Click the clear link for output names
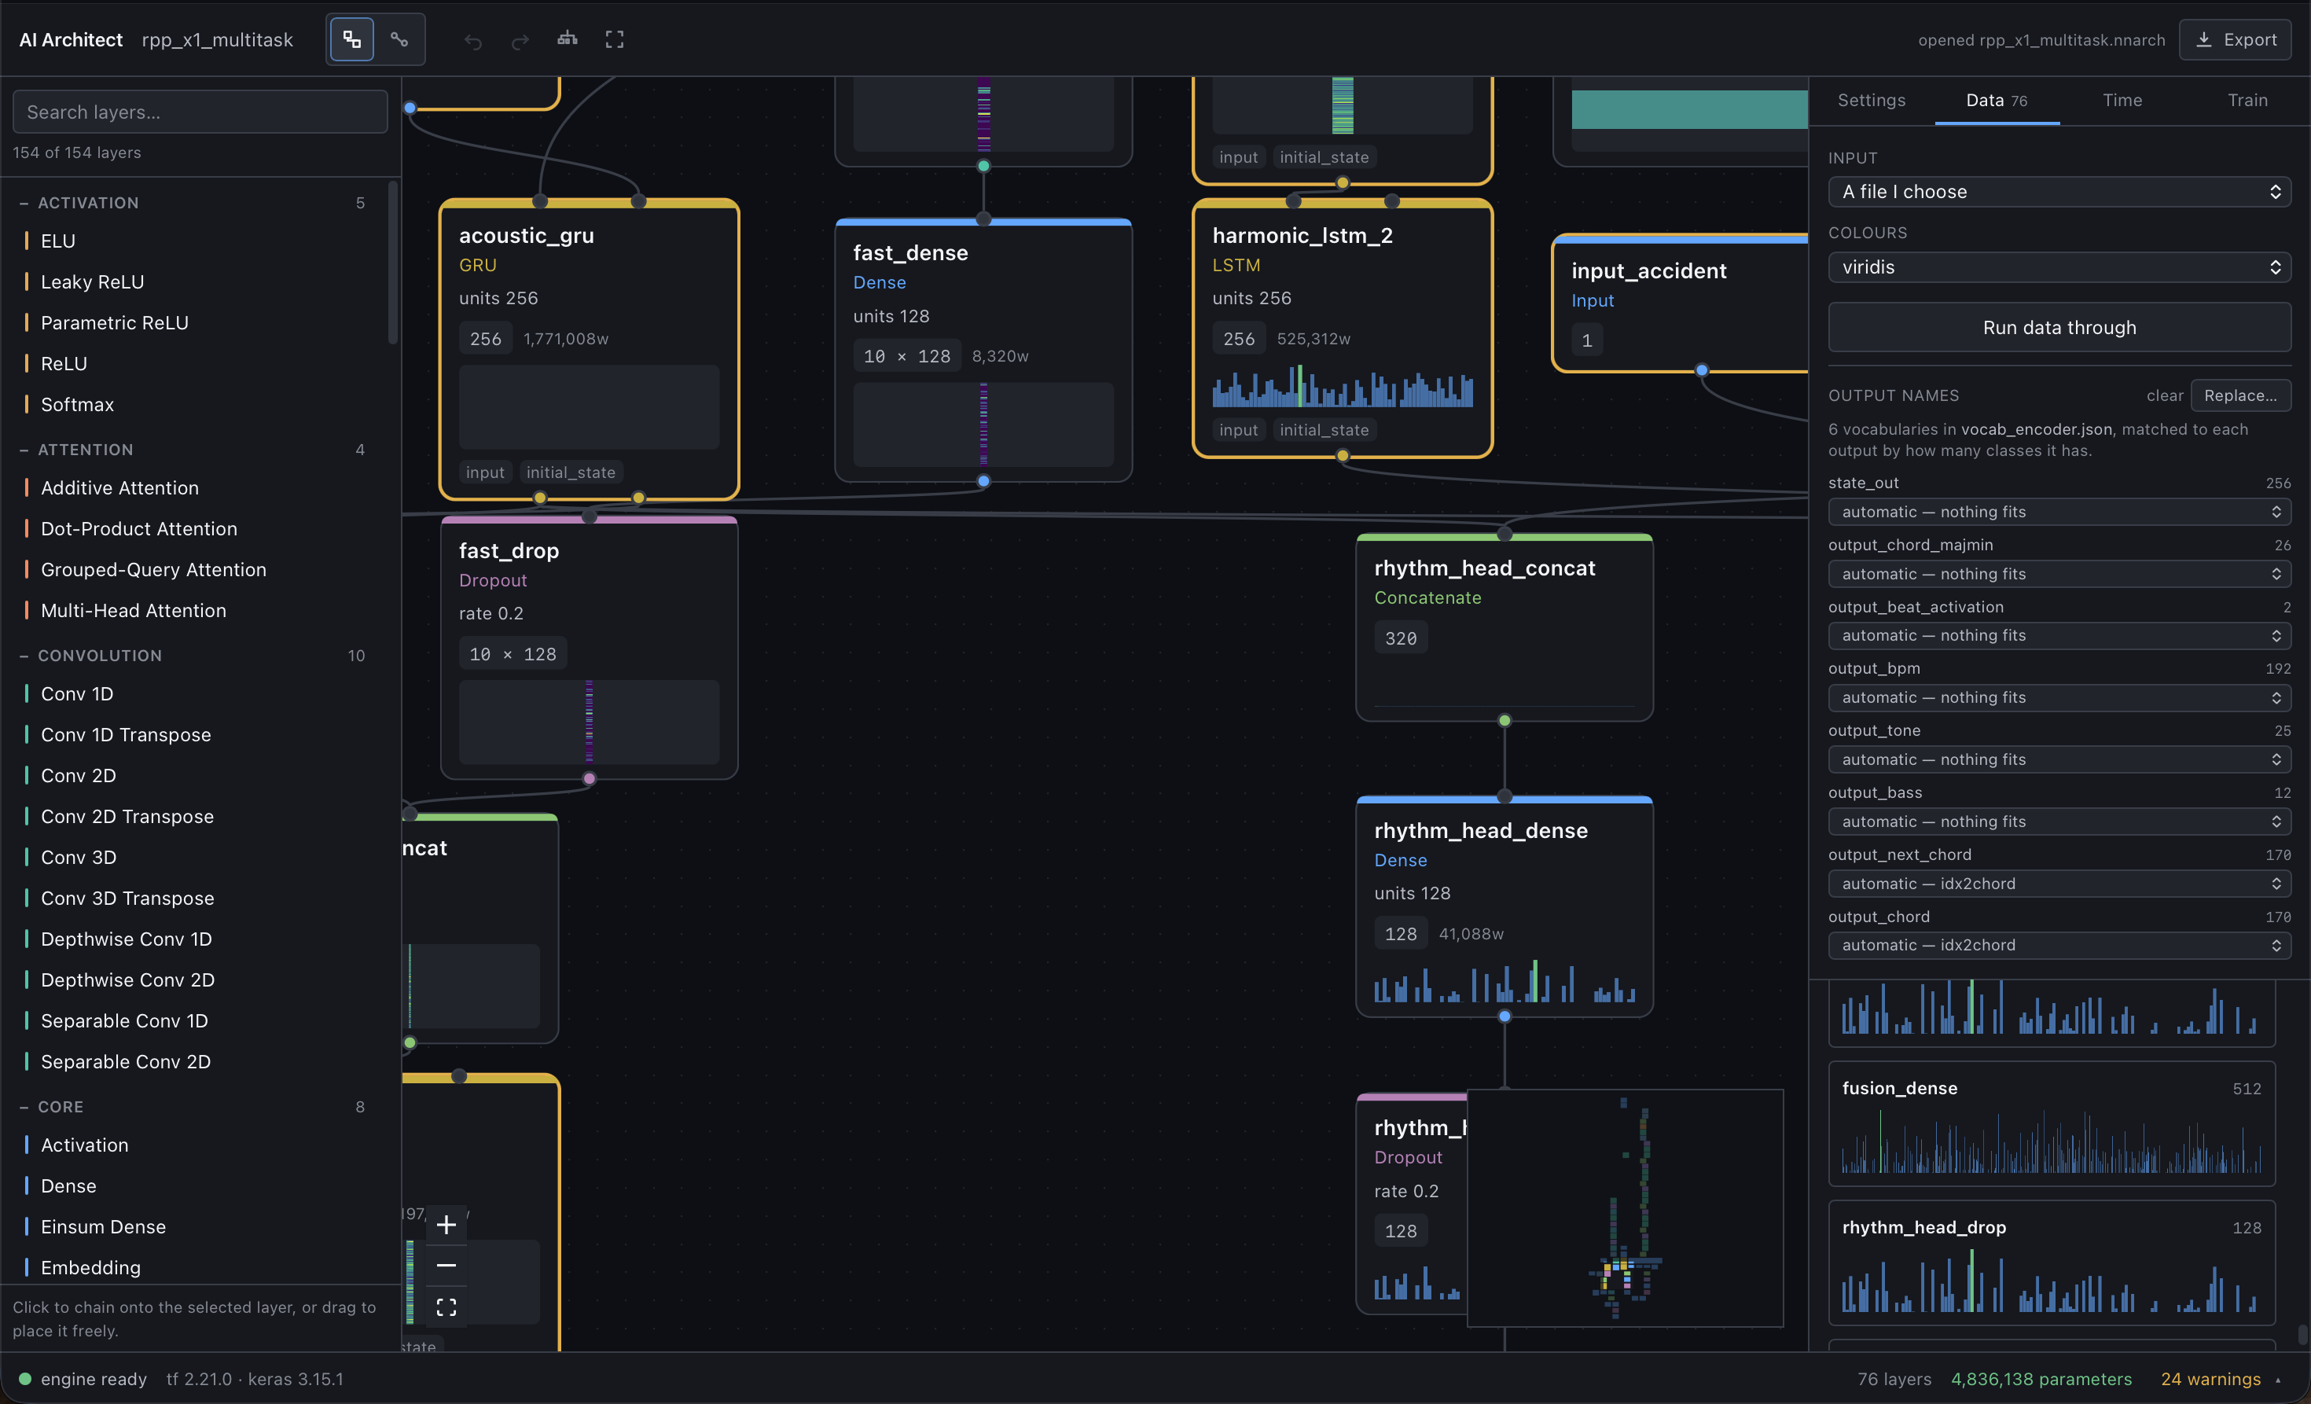The width and height of the screenshot is (2311, 1404). click(x=2165, y=395)
